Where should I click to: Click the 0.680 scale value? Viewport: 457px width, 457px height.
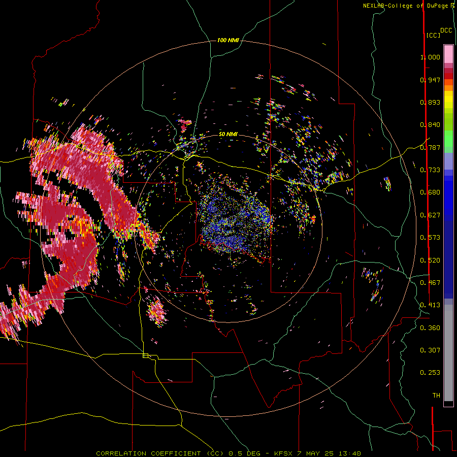[430, 192]
